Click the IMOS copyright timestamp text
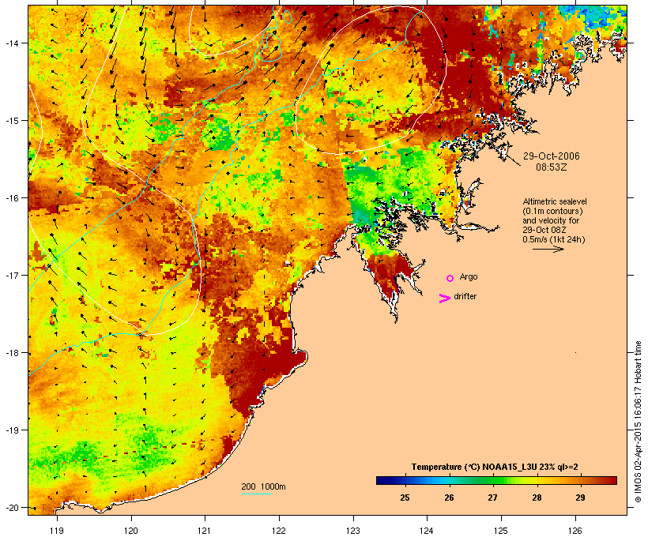This screenshot has height=537, width=648. click(638, 422)
